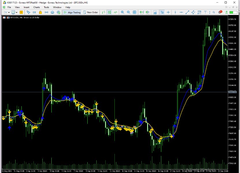Open the Window menu
This screenshot has height=173, width=240.
point(57,7)
